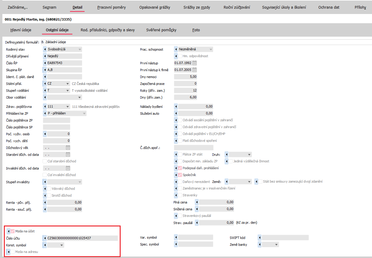Open the Hlavní údaje subtab
Viewport: 372px width, 258px height.
coord(21,30)
